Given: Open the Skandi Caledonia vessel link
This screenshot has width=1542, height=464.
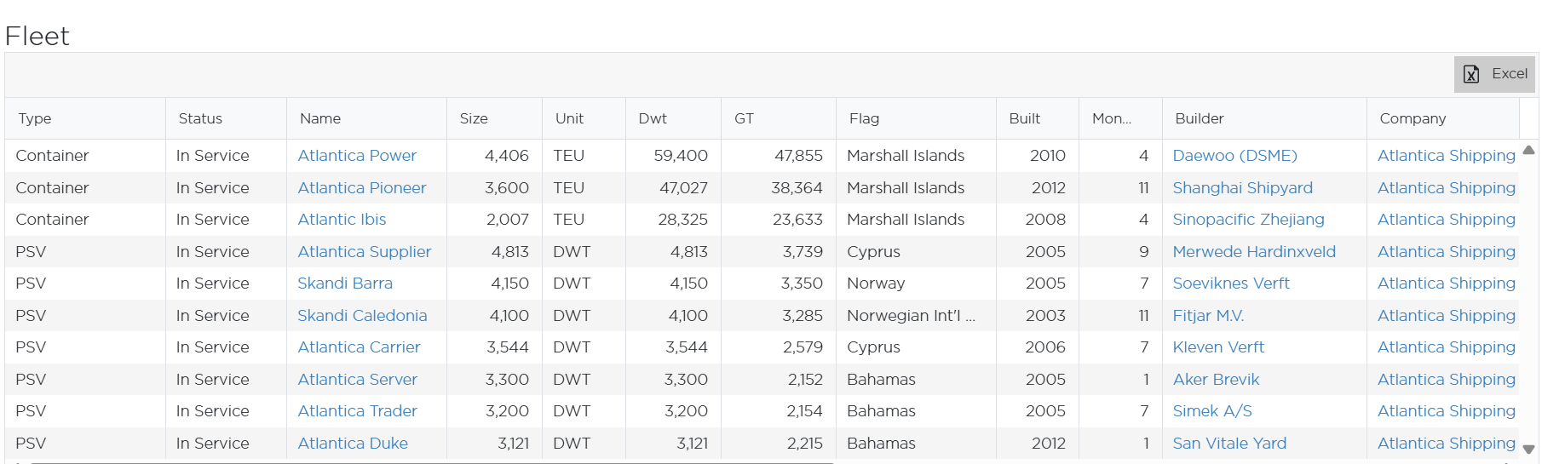Looking at the screenshot, I should pyautogui.click(x=362, y=316).
